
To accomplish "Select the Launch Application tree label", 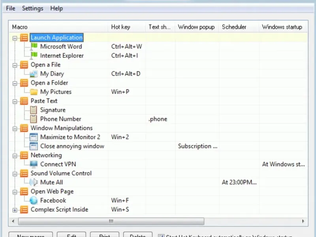I will click(x=56, y=38).
